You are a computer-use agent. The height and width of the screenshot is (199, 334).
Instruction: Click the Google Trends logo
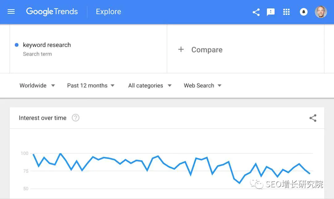click(x=52, y=12)
